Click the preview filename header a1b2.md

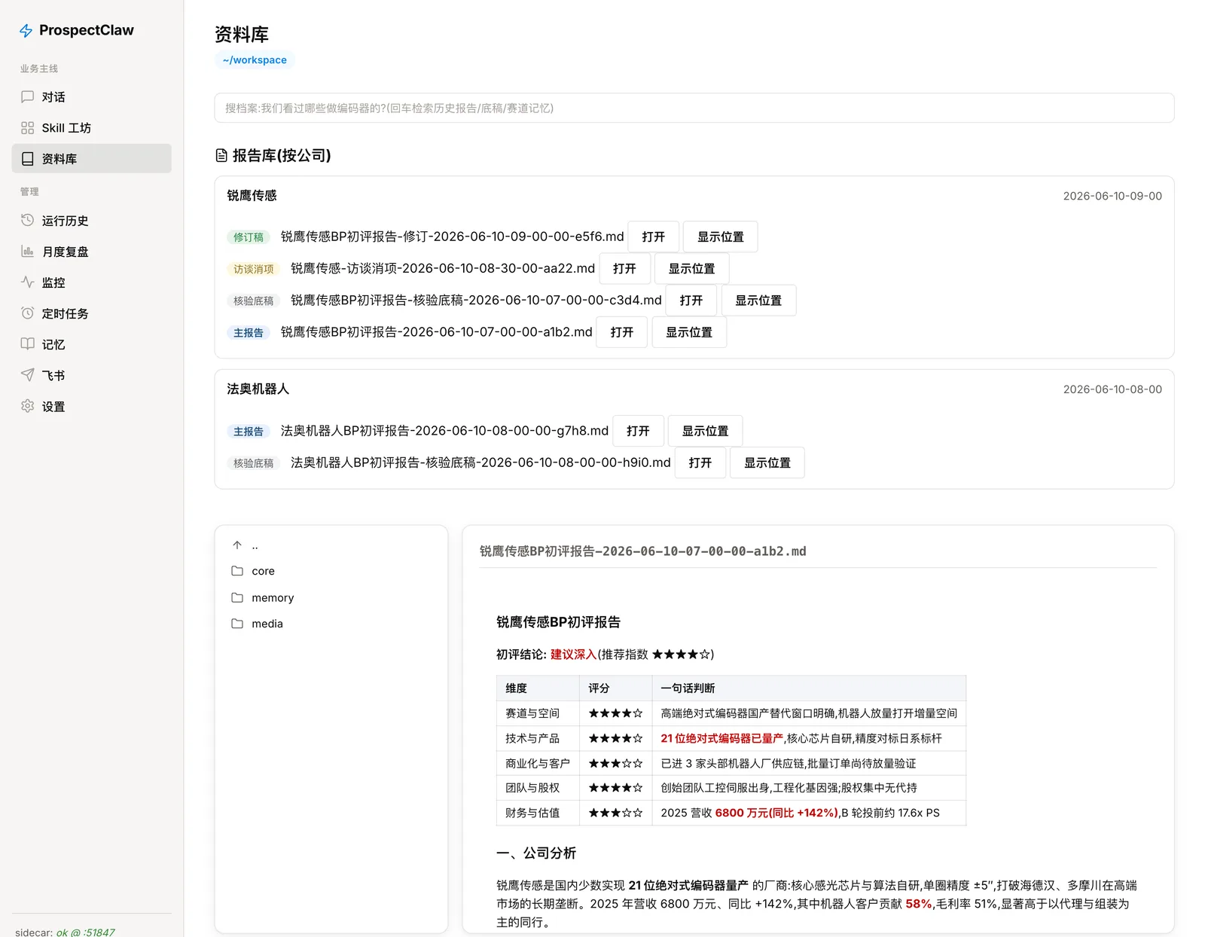[x=643, y=551]
